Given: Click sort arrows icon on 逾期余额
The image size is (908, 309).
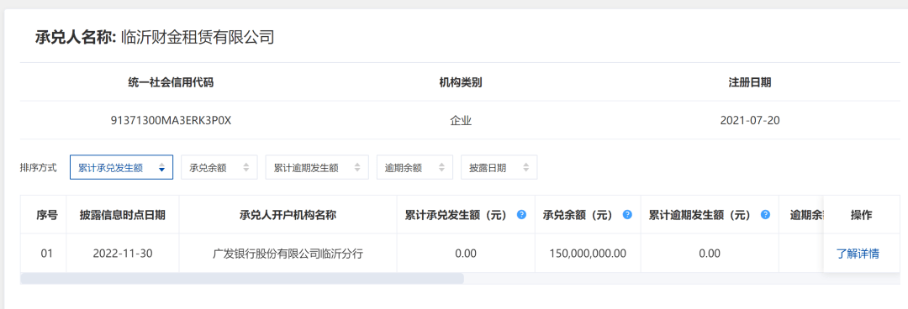Looking at the screenshot, I should click(x=442, y=168).
